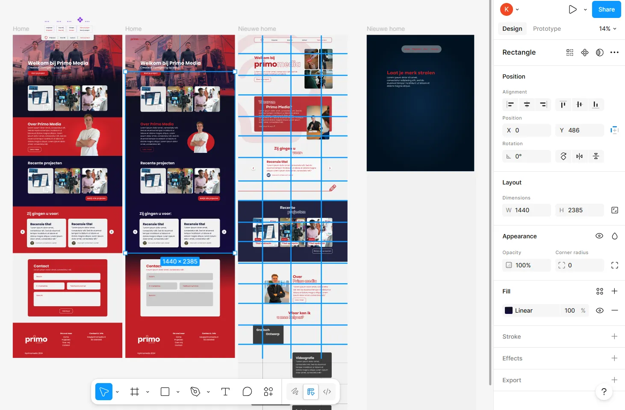The height and width of the screenshot is (410, 625).
Task: Toggle layer visibility in Appearance section
Action: pos(599,236)
